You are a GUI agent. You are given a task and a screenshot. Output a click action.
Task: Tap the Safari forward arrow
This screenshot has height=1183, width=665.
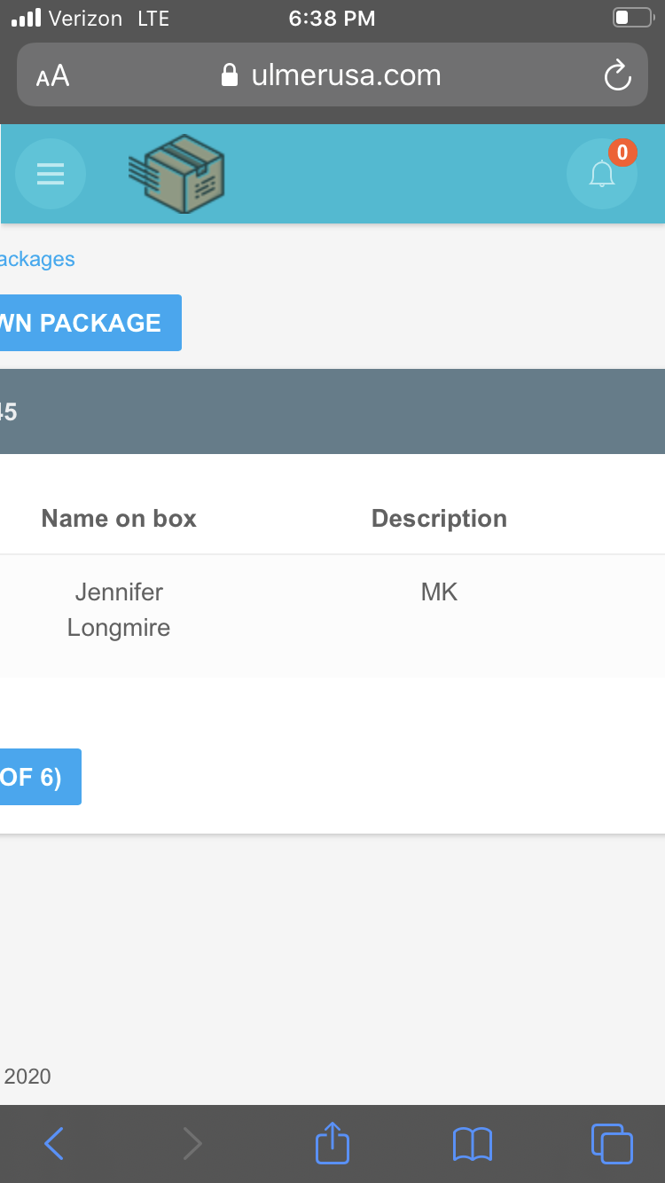pos(192,1143)
